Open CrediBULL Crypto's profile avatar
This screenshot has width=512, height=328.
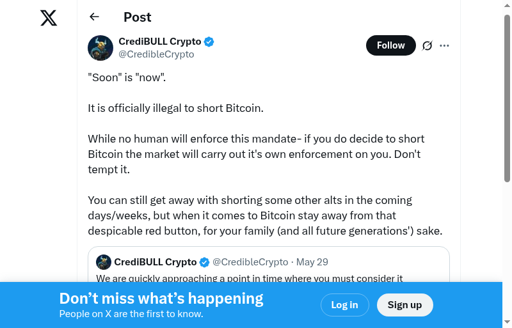100,48
